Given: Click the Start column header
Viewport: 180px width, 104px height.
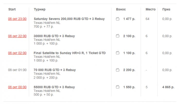Looking at the screenshot, I should coord(12,10).
